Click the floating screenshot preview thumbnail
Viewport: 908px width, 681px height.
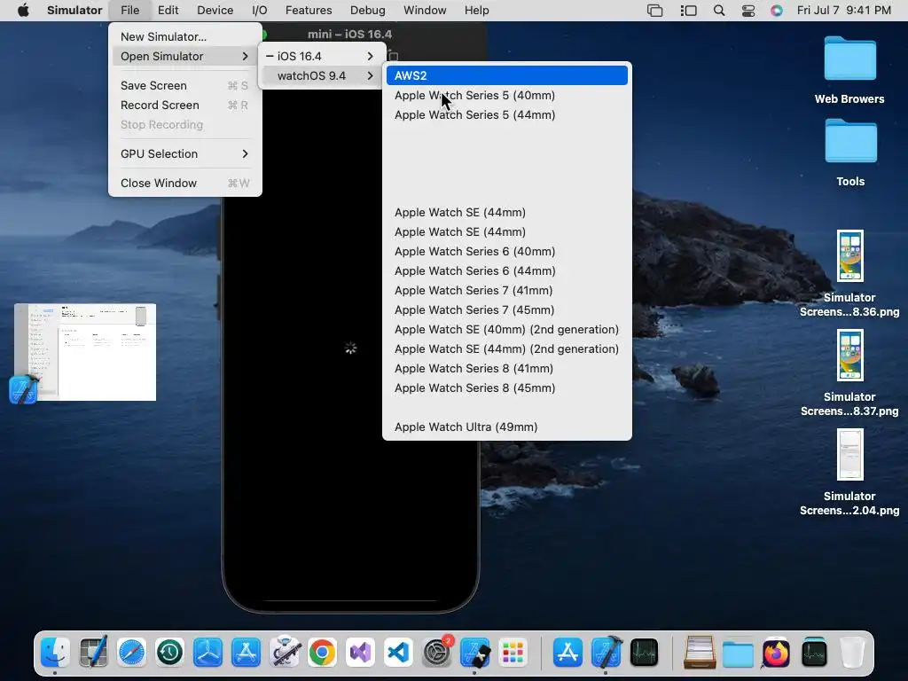pyautogui.click(x=85, y=352)
